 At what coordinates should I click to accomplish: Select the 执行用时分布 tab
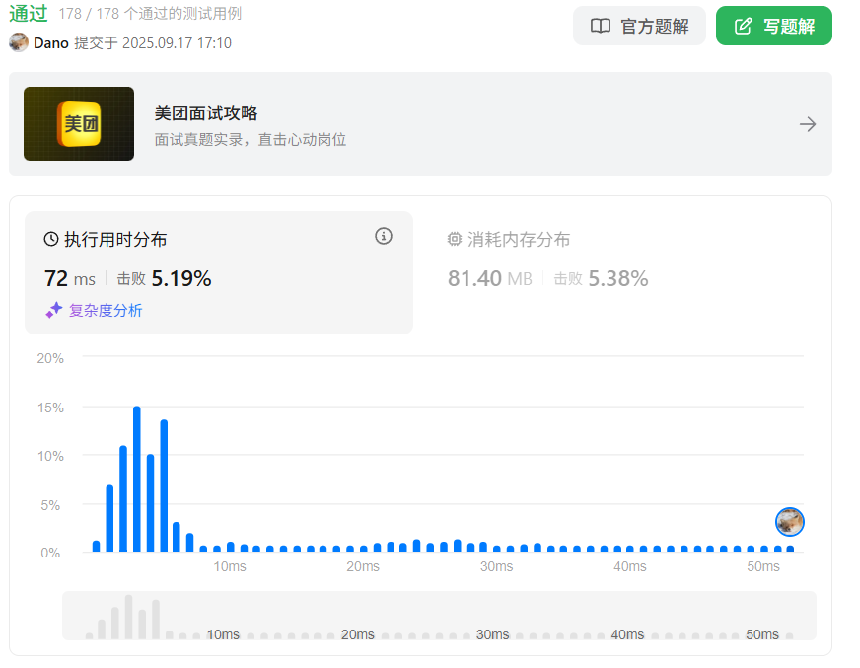click(115, 239)
